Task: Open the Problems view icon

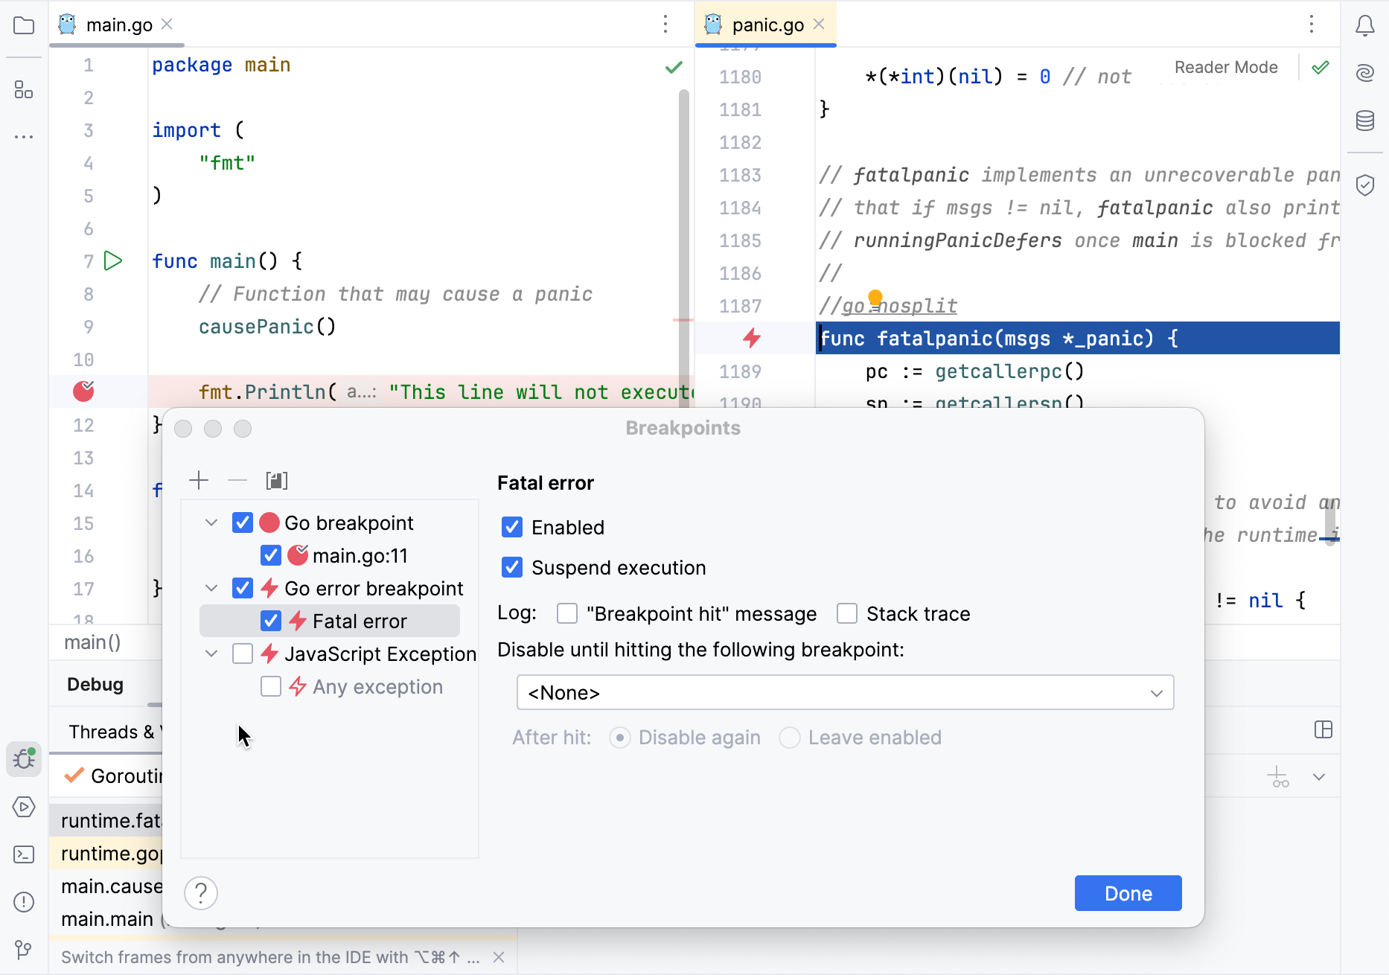Action: pos(23,902)
